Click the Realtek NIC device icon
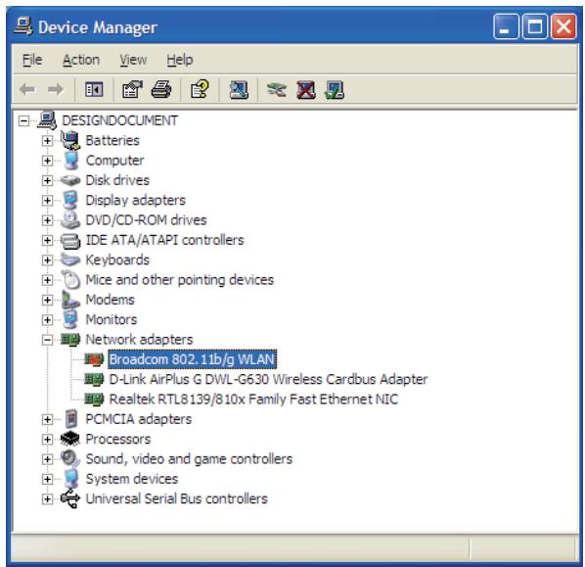The height and width of the screenshot is (567, 585). [x=94, y=400]
